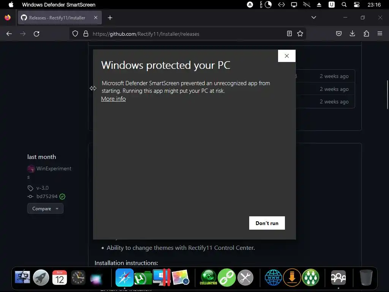Open the uTorrent dock icon

click(143, 278)
